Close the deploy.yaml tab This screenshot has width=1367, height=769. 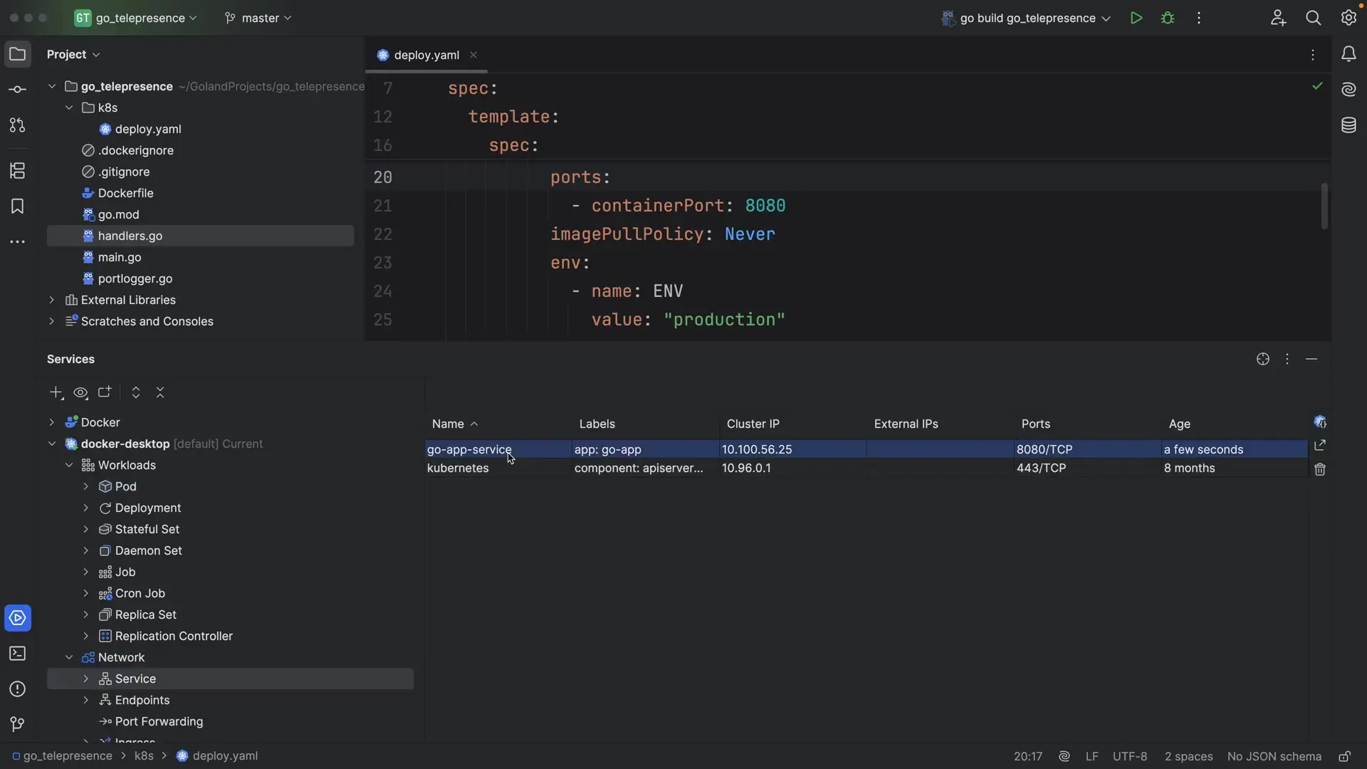[x=473, y=55]
